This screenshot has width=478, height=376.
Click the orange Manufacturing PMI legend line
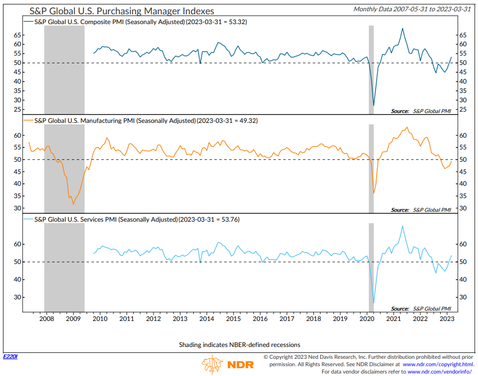point(29,120)
